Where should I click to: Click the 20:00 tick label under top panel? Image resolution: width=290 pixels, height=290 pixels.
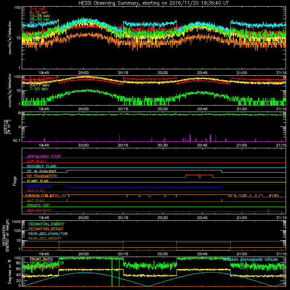point(83,73)
